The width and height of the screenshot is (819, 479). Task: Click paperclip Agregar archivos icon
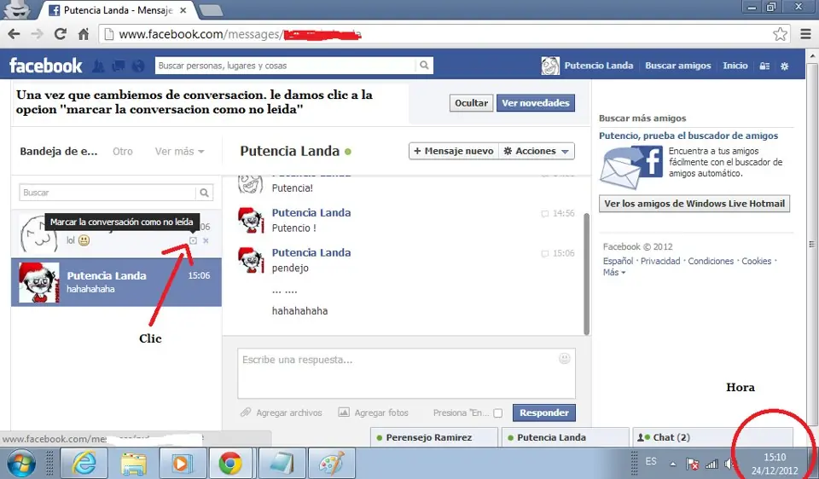246,413
